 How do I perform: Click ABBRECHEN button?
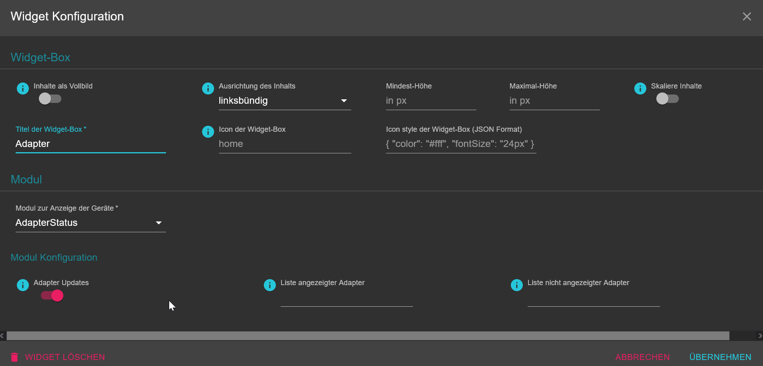[642, 357]
